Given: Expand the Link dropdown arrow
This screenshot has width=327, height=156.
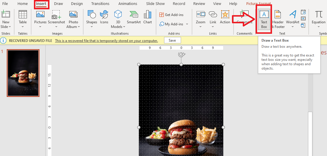Looking at the screenshot, I should (213, 27).
